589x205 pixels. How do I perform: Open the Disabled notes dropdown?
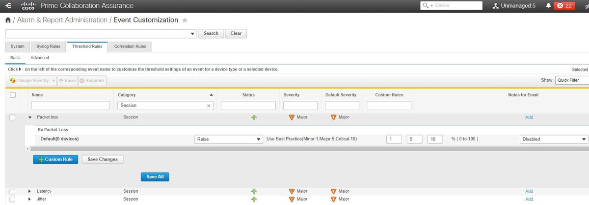554,139
